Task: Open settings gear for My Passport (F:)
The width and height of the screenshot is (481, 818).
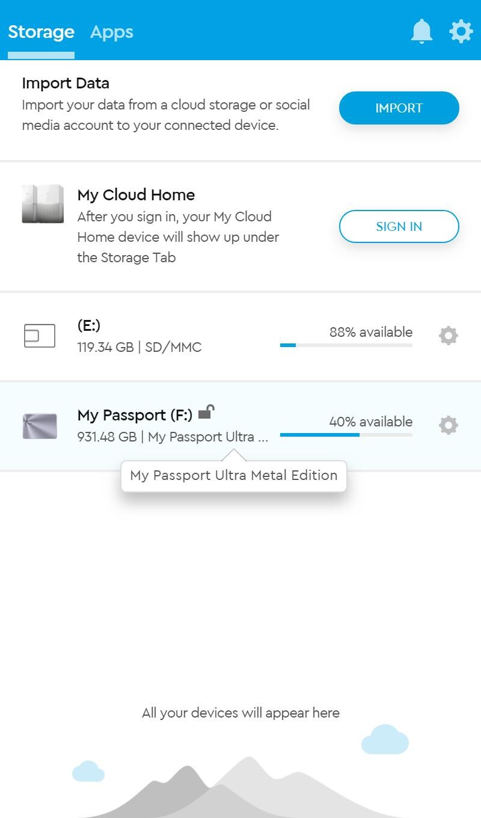Action: click(449, 425)
